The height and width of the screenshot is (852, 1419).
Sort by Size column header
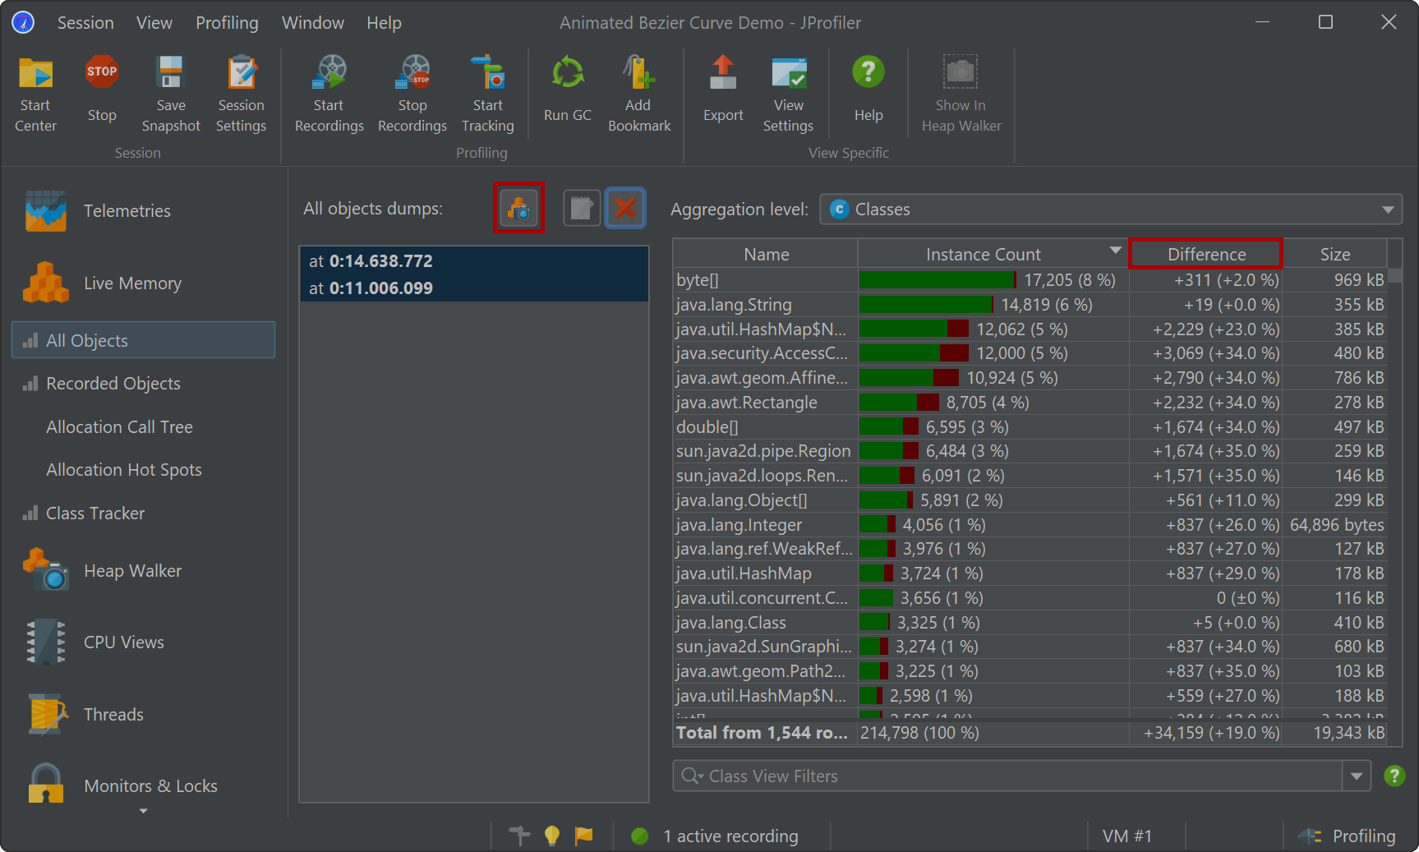(x=1335, y=255)
